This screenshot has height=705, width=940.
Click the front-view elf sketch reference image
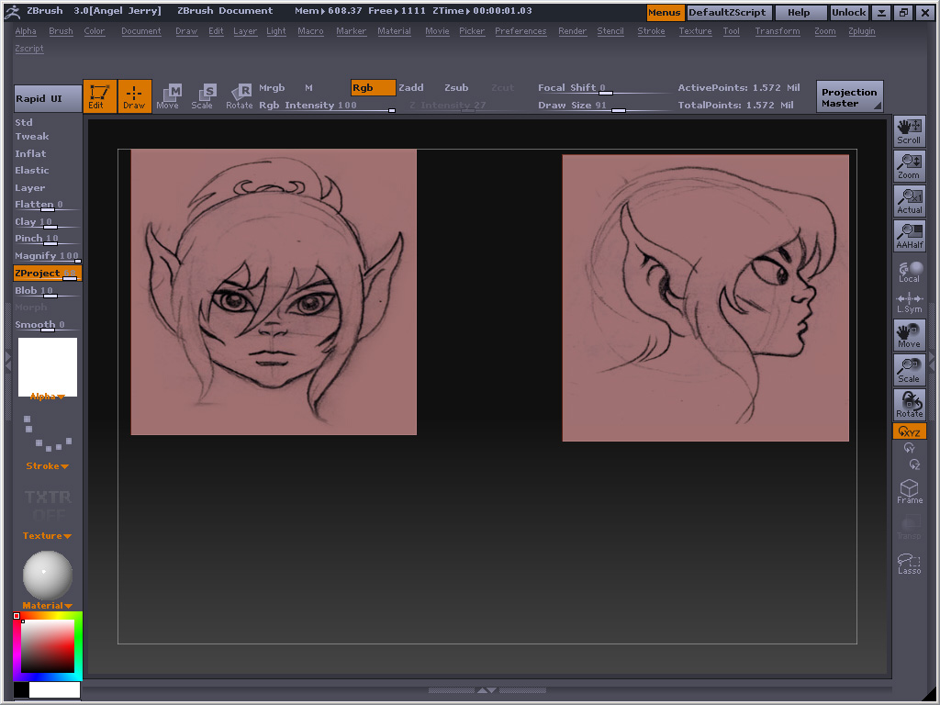coord(274,292)
